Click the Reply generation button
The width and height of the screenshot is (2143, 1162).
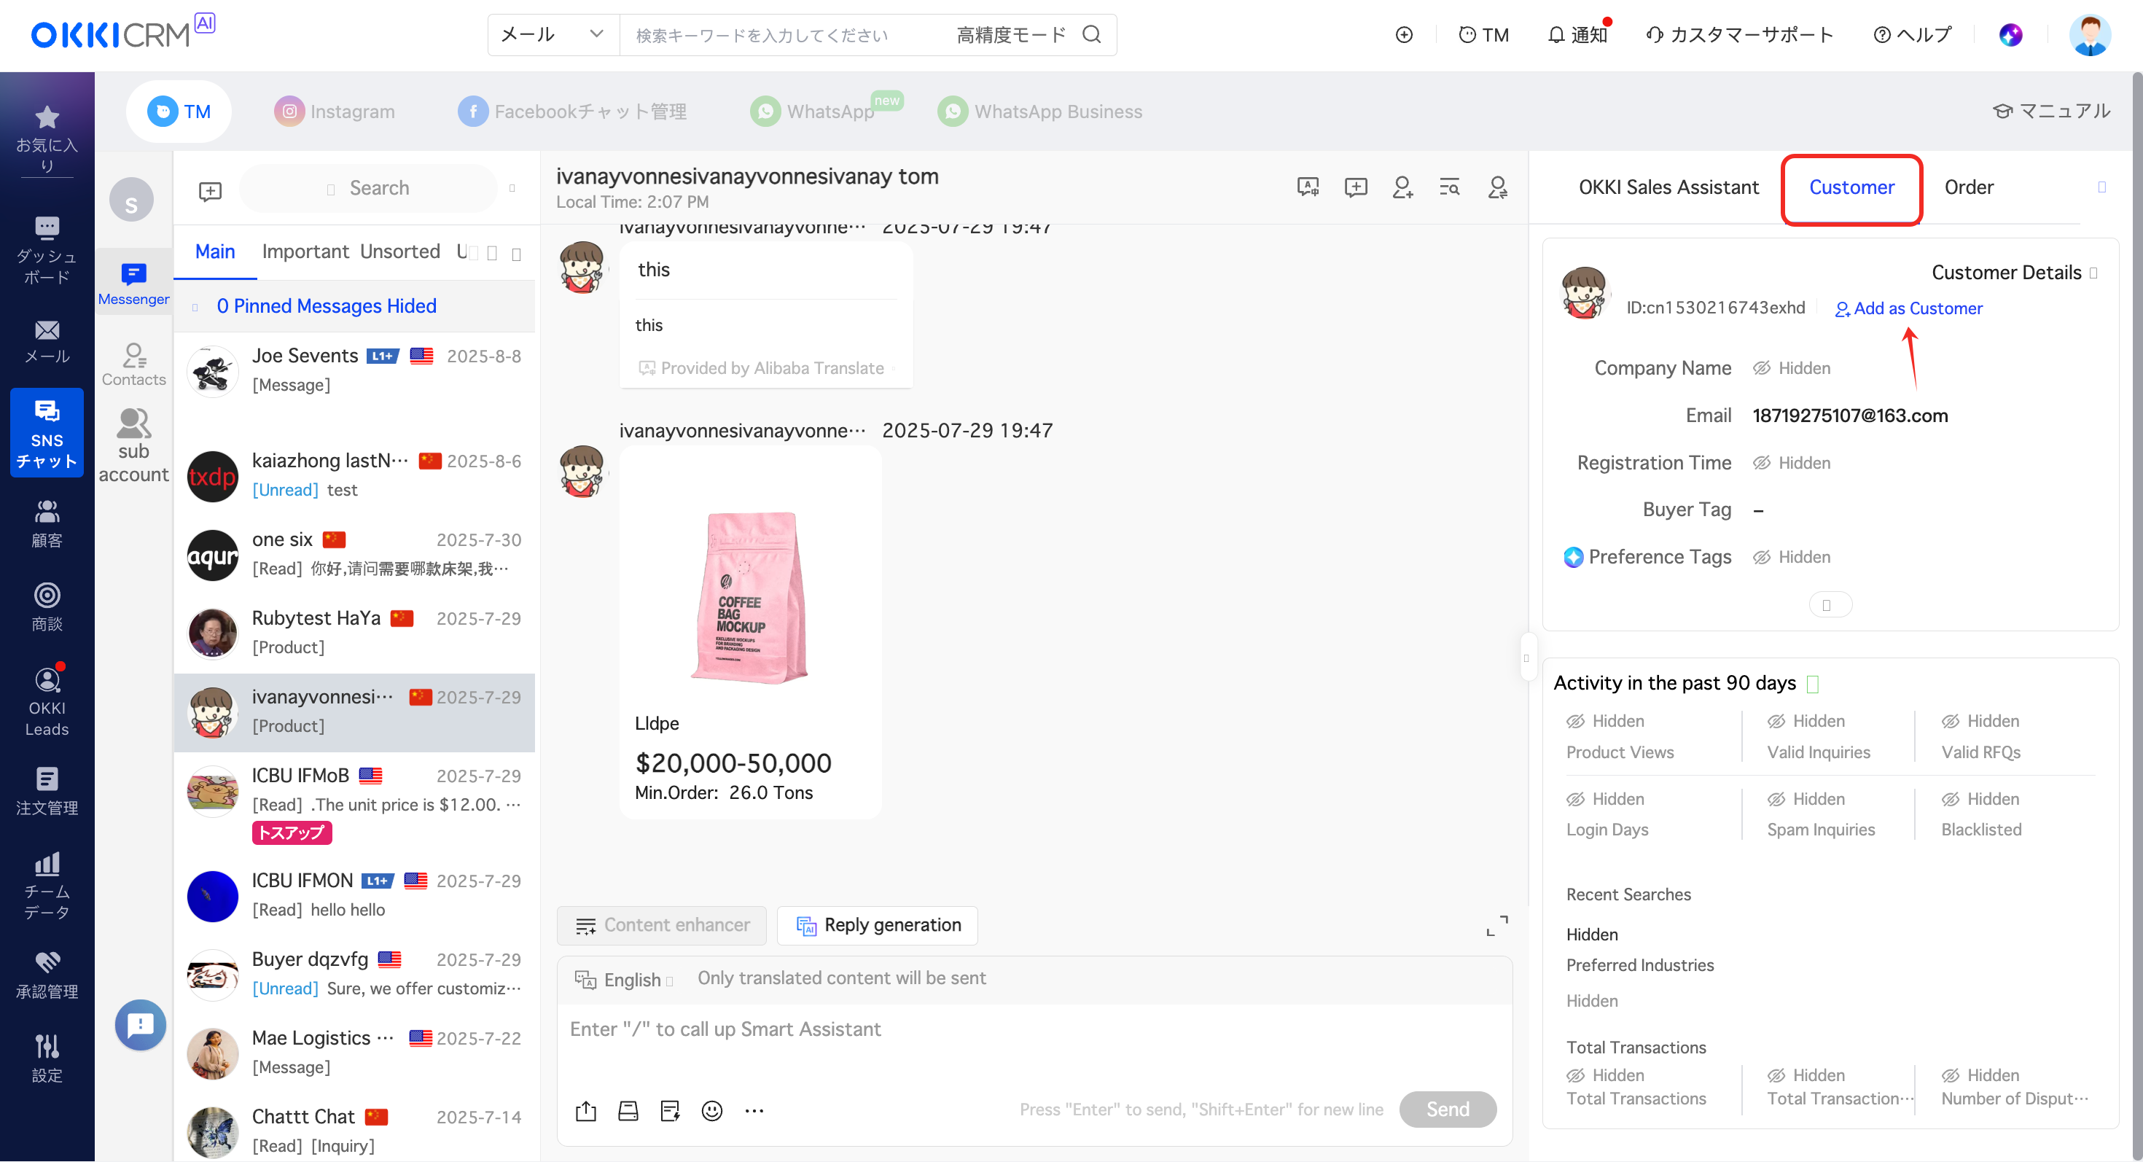point(878,926)
